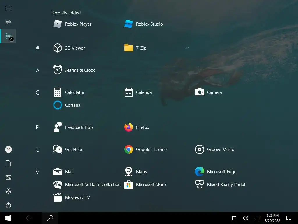
Task: Open taskbar Search magnifier
Action: coord(50,218)
